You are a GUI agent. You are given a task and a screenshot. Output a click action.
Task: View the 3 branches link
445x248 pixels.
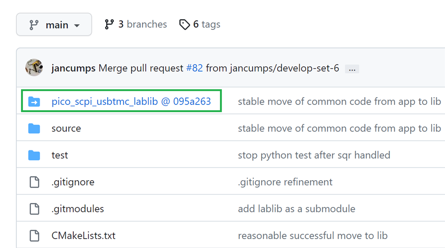136,25
